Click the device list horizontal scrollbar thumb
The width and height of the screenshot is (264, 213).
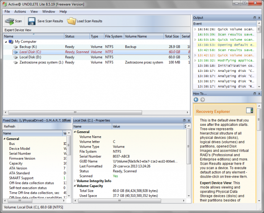tap(75, 112)
